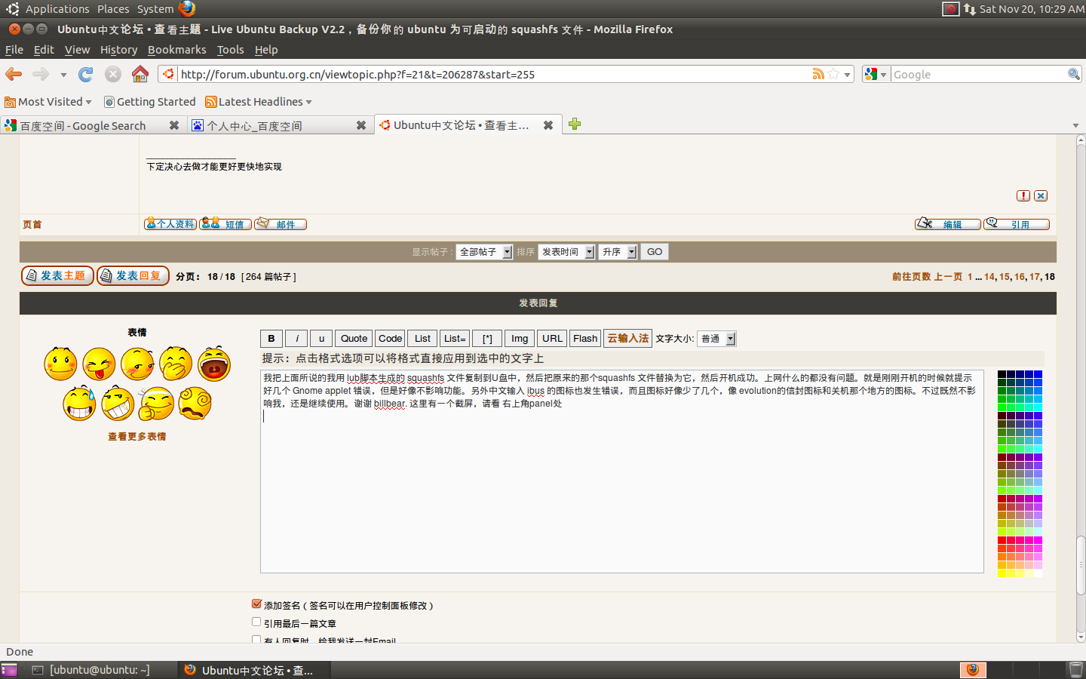Image resolution: width=1086 pixels, height=679 pixels.
Task: Click the 发表回复 reply button
Action: click(x=133, y=276)
